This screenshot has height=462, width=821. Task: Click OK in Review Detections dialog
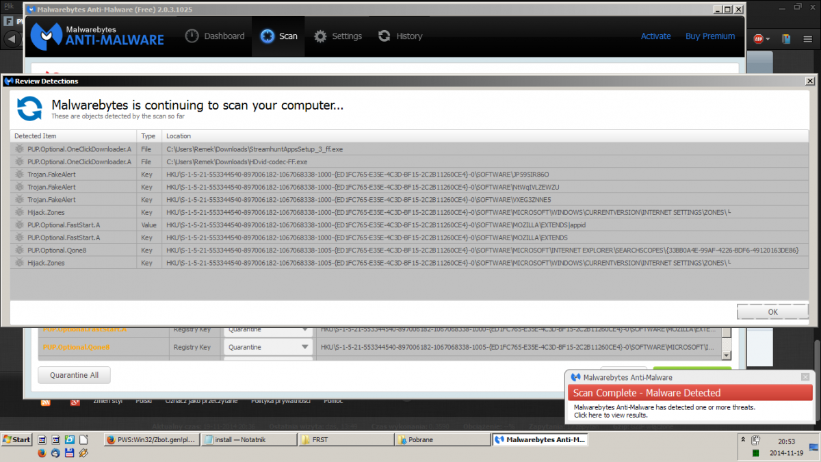click(x=772, y=311)
